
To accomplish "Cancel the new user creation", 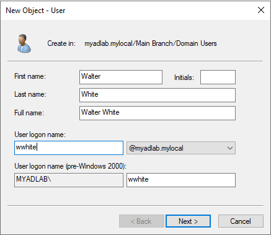I will tap(241, 221).
